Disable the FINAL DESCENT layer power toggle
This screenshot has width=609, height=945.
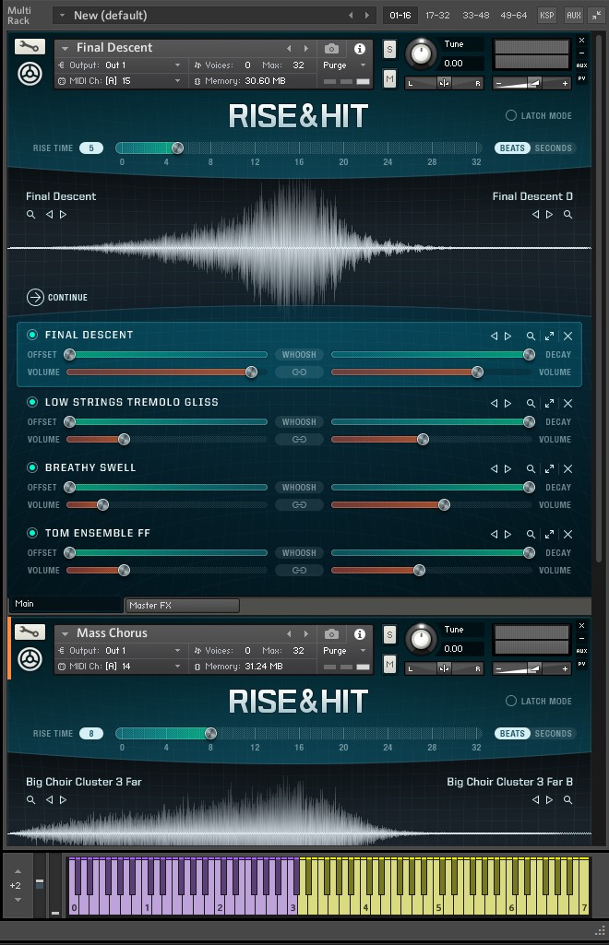click(x=32, y=335)
